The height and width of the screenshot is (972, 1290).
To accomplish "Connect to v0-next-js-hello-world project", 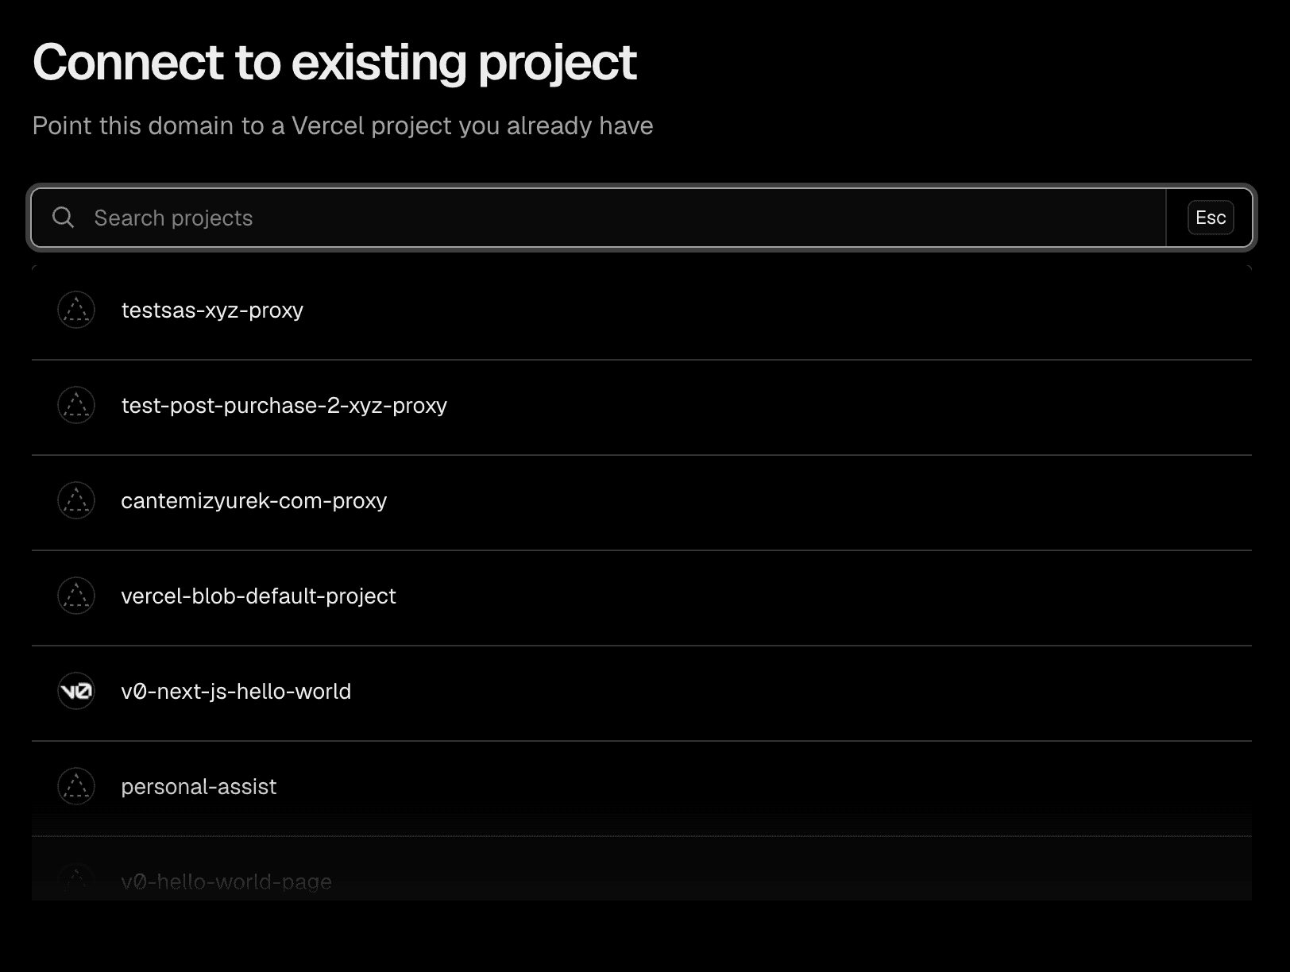I will click(x=642, y=693).
